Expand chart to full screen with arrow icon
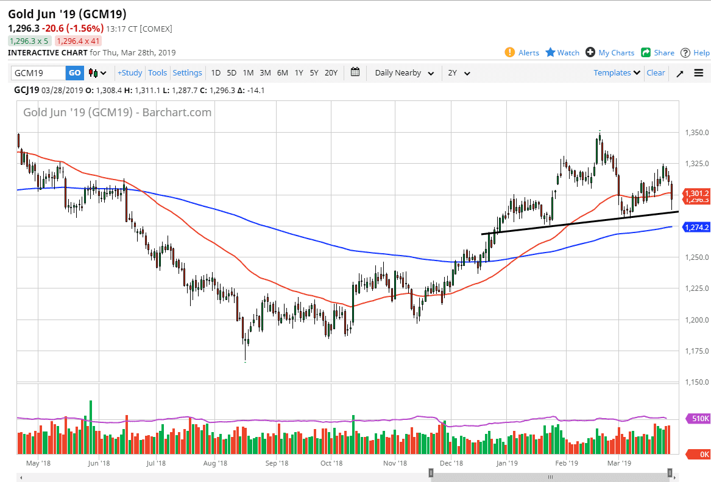 (x=680, y=73)
